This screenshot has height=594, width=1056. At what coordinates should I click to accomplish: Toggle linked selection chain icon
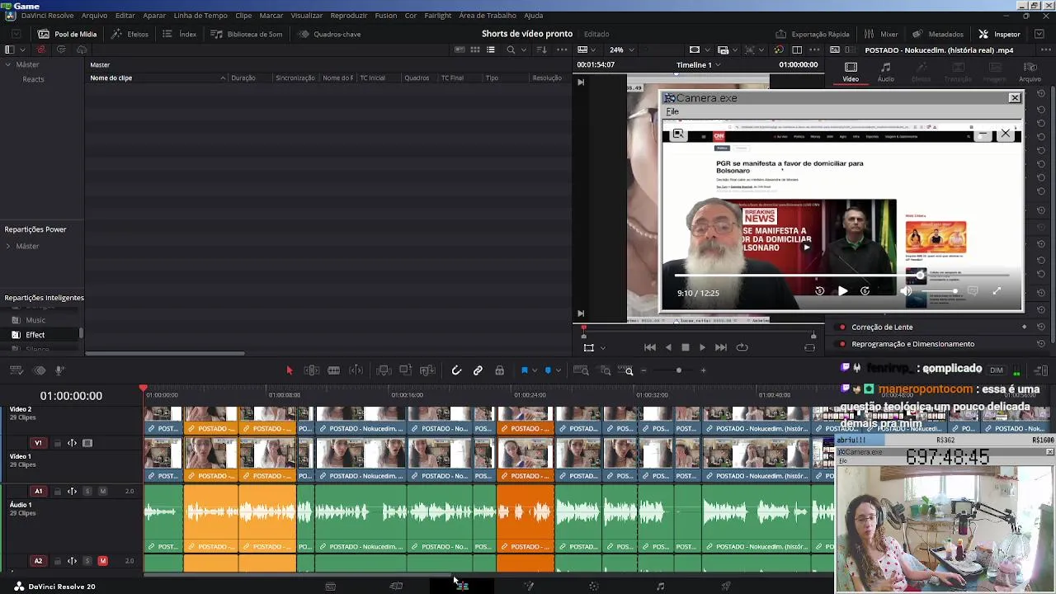coord(478,370)
